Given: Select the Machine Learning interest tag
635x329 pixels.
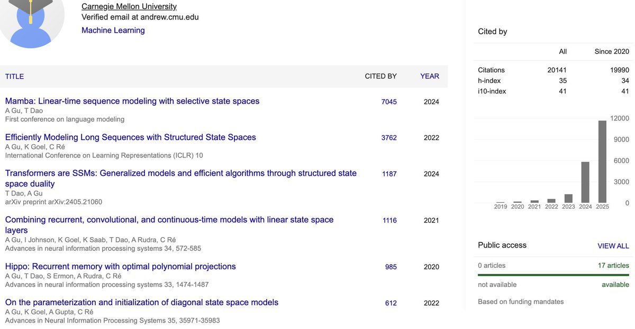Looking at the screenshot, I should click(113, 30).
